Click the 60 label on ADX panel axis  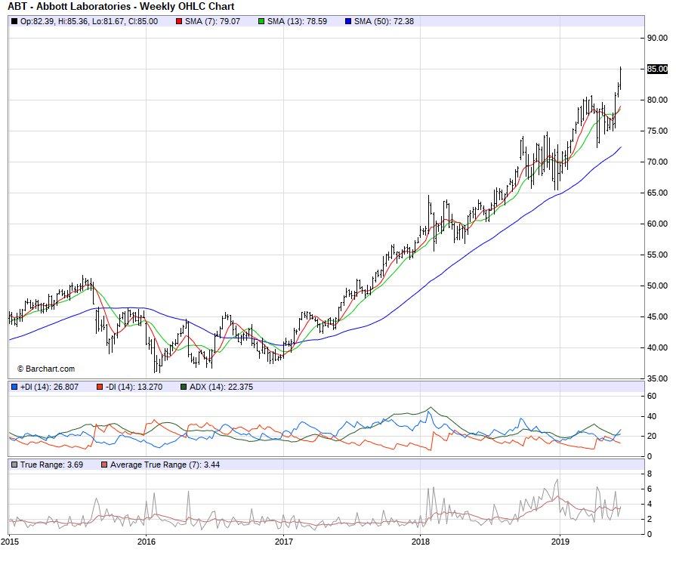[651, 397]
